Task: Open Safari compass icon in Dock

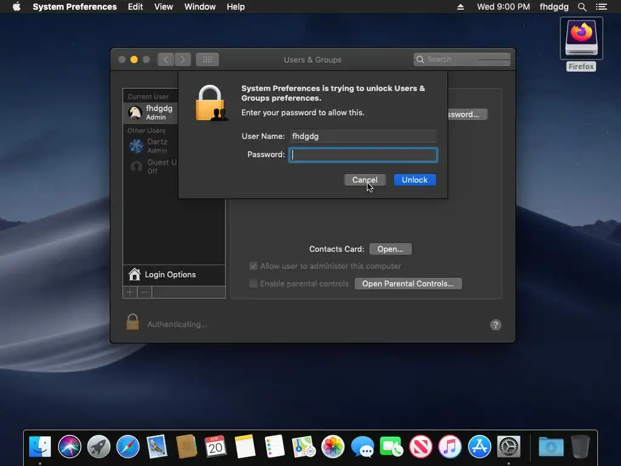Action: click(128, 447)
